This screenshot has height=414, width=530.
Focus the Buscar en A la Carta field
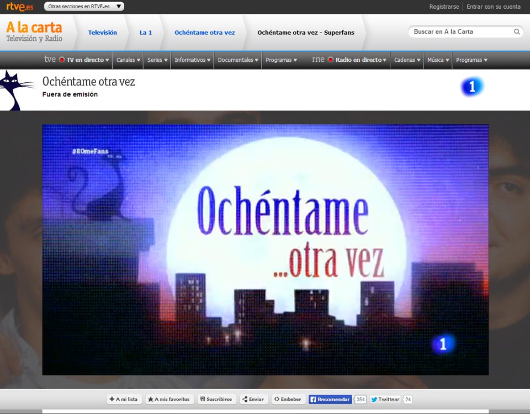pos(461,32)
